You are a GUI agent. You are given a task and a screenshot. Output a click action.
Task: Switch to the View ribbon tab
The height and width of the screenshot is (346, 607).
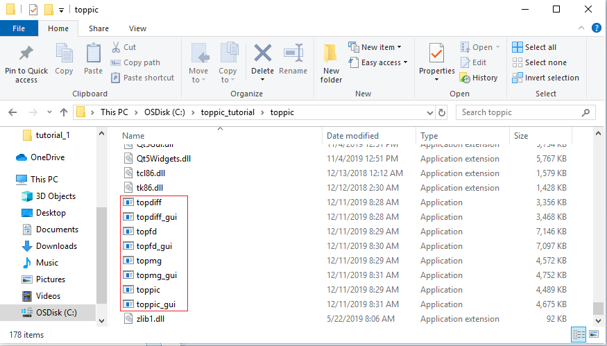[x=137, y=28]
